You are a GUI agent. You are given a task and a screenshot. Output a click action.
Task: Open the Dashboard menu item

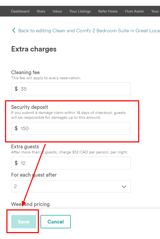(x=20, y=11)
